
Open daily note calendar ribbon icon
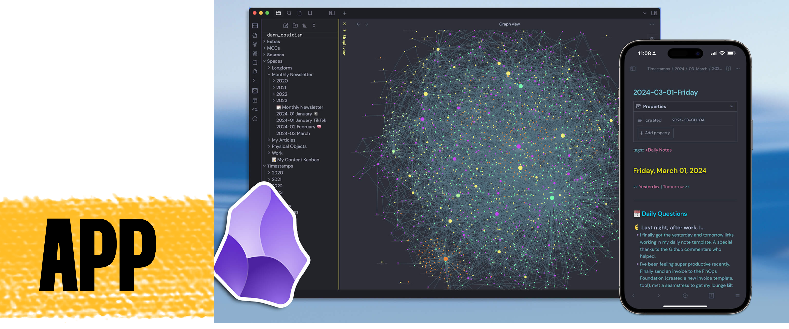(x=255, y=63)
